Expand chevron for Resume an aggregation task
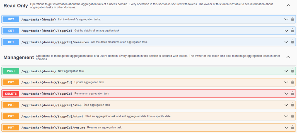Screen dimensions: 297x133 286,127
